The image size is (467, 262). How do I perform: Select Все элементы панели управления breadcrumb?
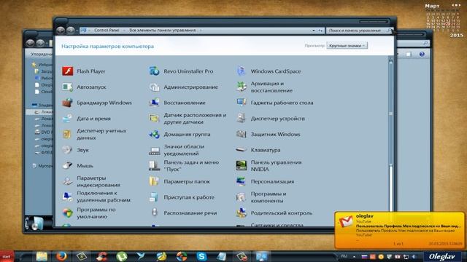pyautogui.click(x=162, y=31)
